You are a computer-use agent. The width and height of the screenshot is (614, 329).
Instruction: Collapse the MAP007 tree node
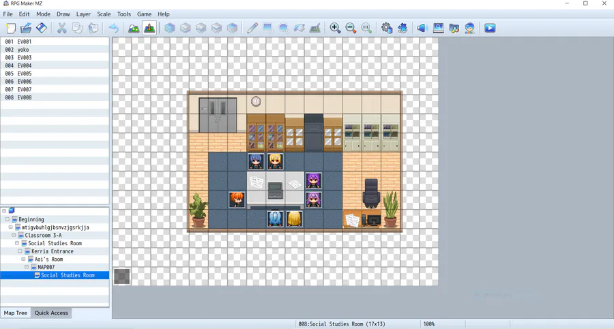point(27,267)
